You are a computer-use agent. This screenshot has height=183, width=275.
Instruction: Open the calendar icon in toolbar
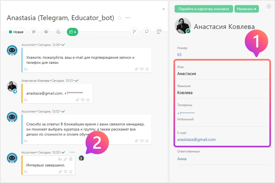159,32
